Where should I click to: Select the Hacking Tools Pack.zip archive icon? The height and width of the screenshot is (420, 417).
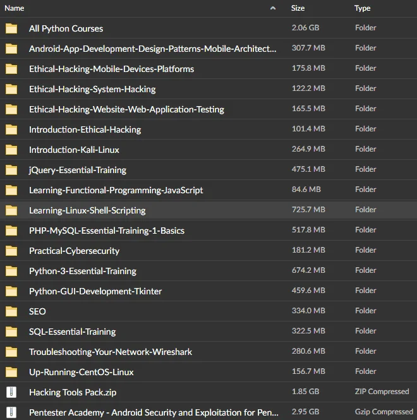(x=11, y=392)
